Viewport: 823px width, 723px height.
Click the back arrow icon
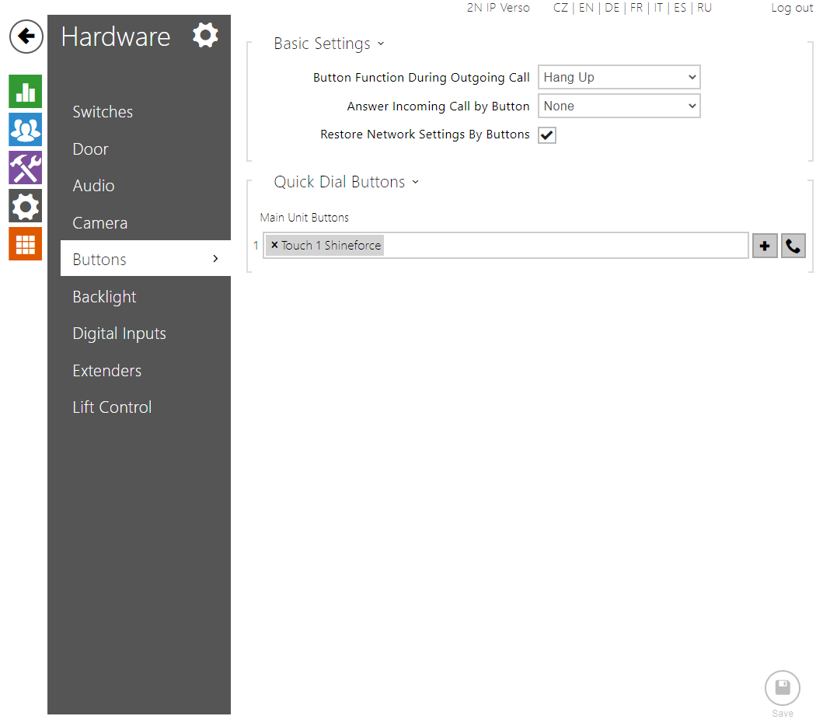click(26, 37)
